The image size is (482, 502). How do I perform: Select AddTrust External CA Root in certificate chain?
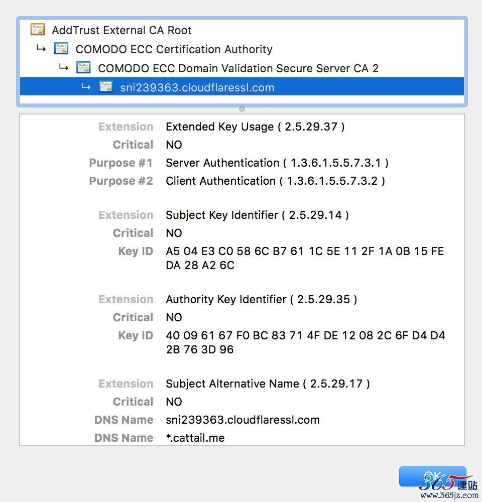pos(242,30)
